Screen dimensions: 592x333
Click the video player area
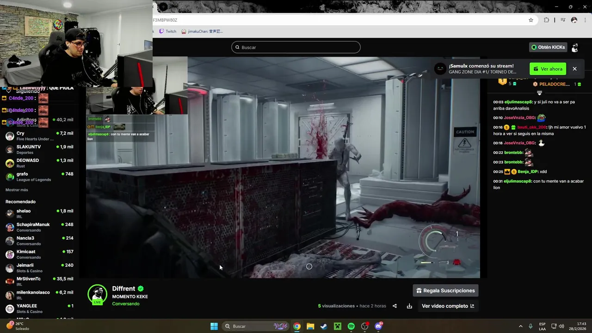283,167
